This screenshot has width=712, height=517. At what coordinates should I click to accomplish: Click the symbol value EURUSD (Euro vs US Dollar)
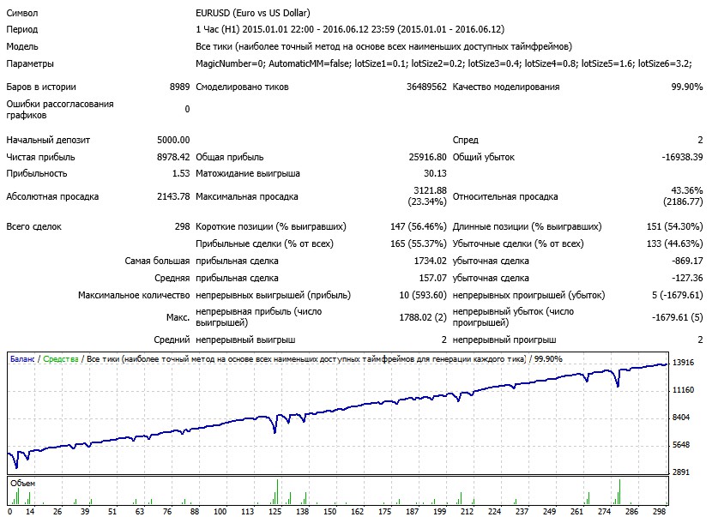click(253, 13)
